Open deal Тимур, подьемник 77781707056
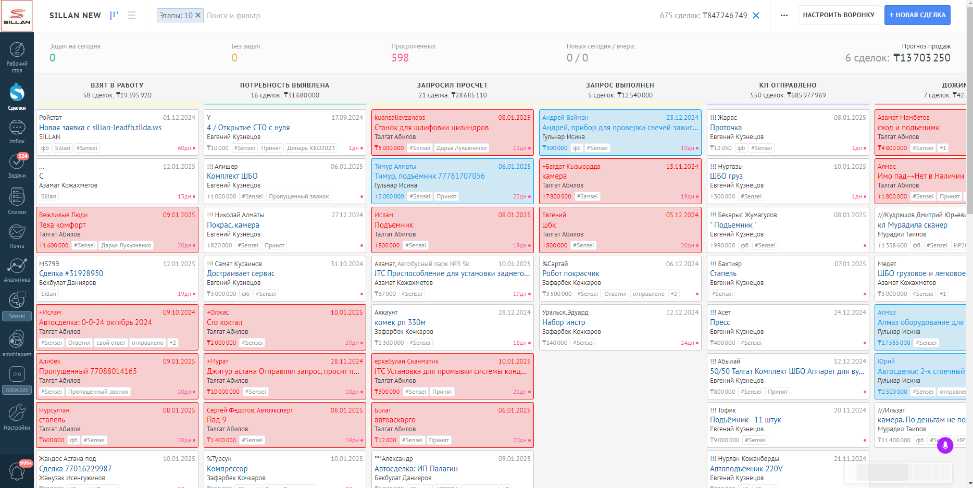 click(x=430, y=176)
